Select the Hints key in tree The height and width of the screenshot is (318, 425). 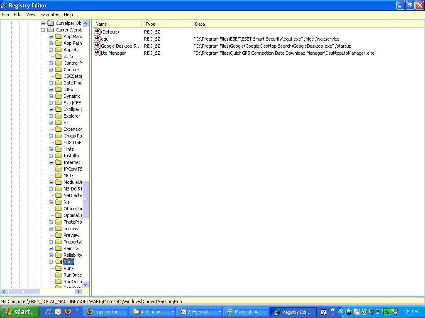(x=68, y=149)
